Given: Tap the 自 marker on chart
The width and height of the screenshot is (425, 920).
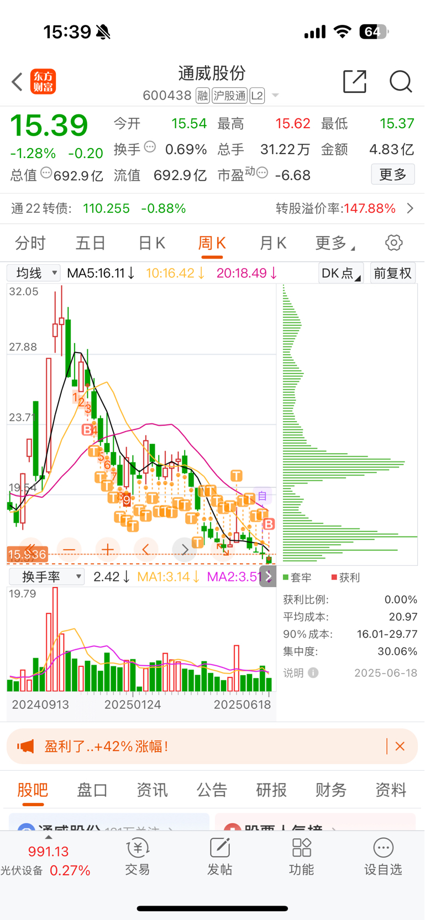Looking at the screenshot, I should tap(263, 496).
